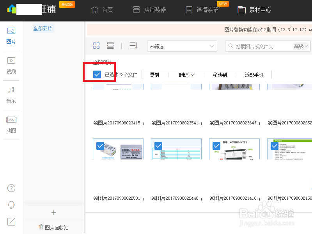Click the help question mark icon
Viewport: 312px width, 234px height.
coord(11,188)
